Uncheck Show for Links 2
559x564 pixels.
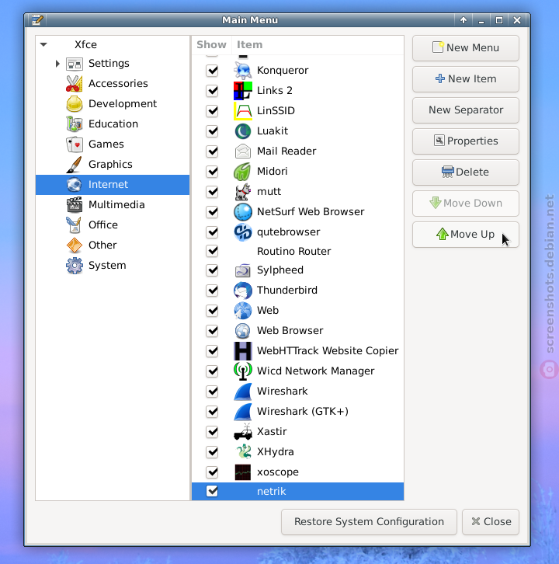point(212,90)
